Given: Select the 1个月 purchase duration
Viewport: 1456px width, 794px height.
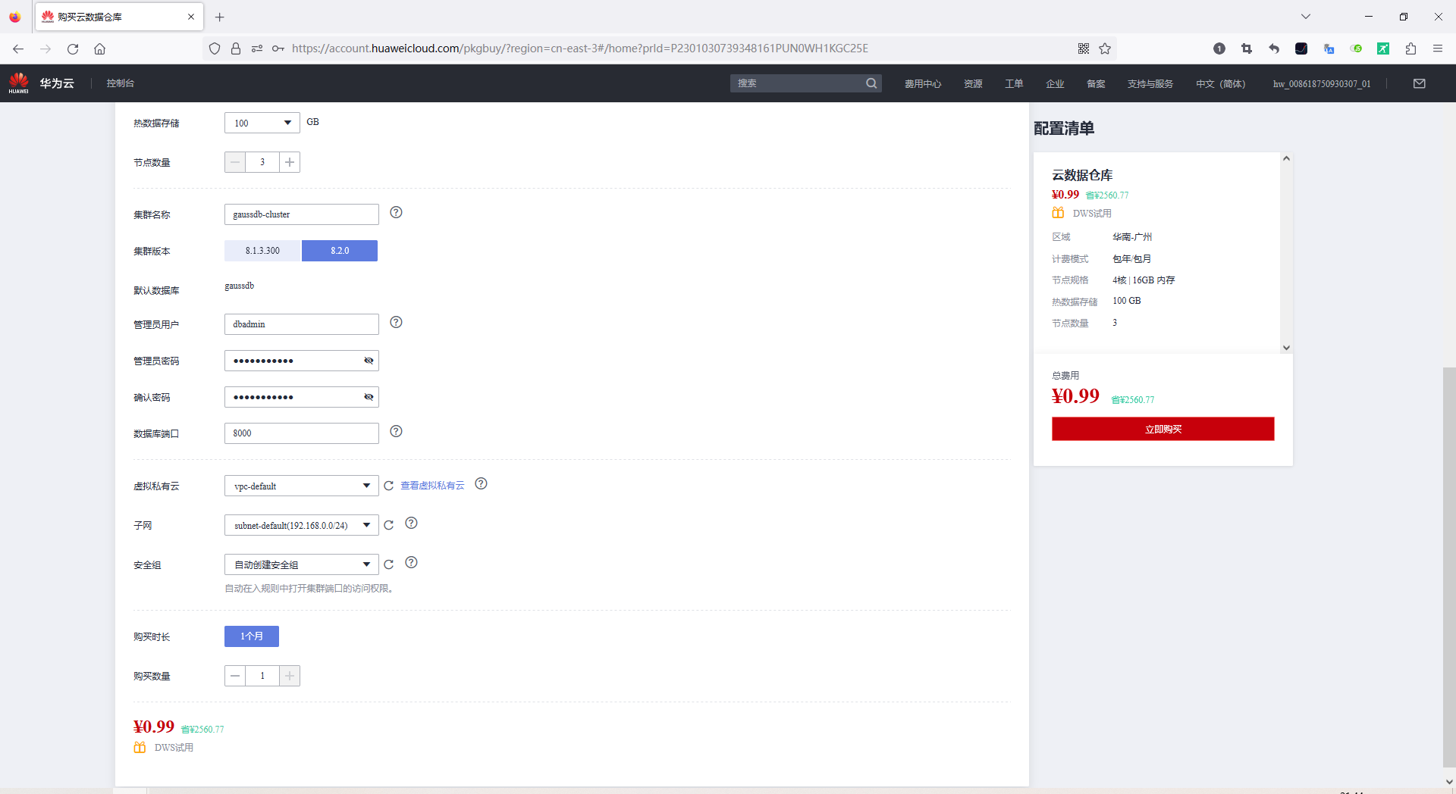Looking at the screenshot, I should pos(252,636).
